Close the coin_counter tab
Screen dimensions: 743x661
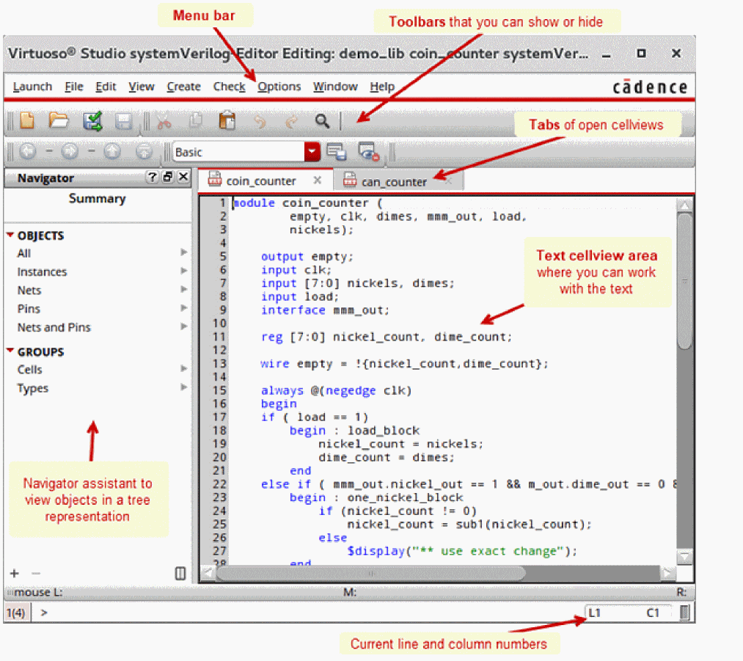318,180
